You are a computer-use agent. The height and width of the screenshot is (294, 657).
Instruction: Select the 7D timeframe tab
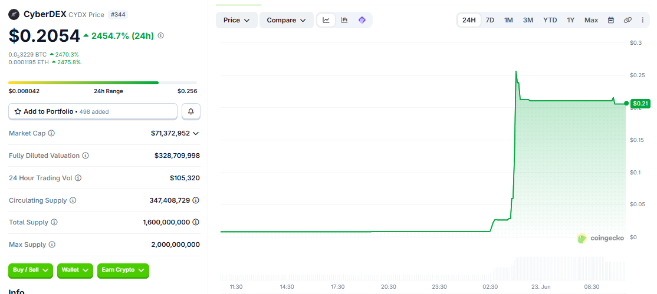point(490,20)
